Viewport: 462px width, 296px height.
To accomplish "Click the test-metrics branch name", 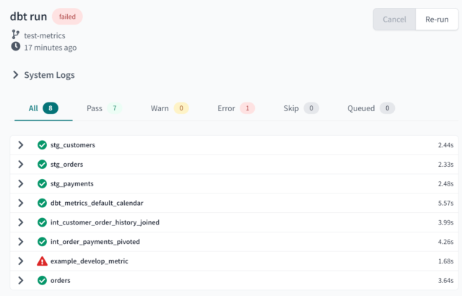I will tap(45, 35).
